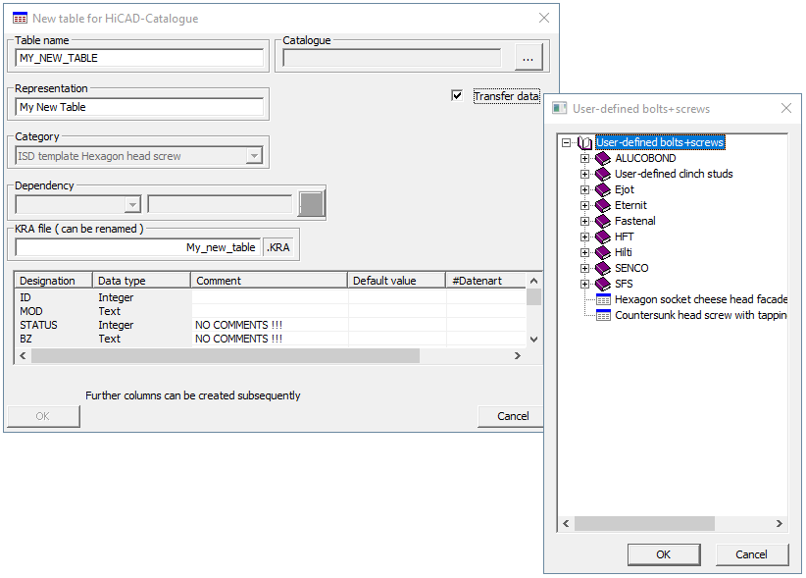Click the New table dialog title icon
The width and height of the screenshot is (806, 578).
pos(20,19)
